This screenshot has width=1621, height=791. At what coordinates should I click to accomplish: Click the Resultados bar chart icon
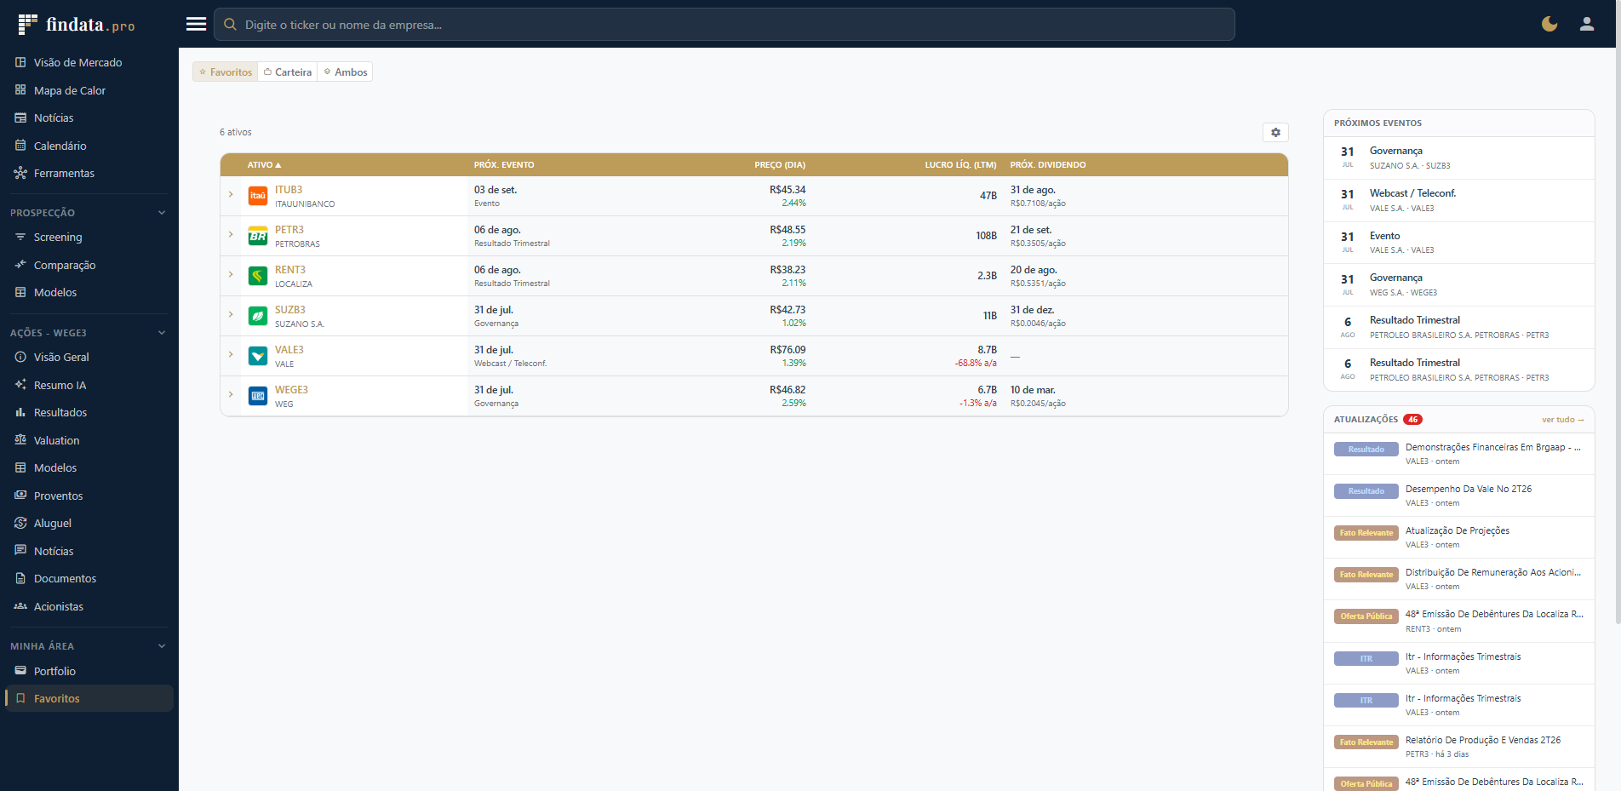20,412
